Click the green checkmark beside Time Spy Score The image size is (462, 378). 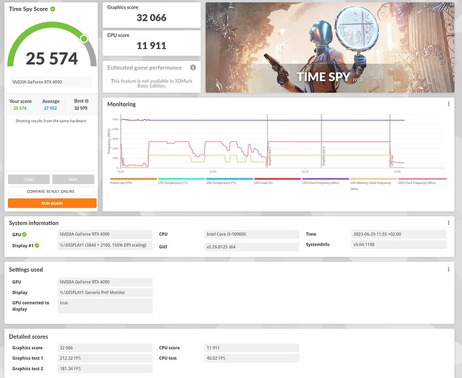tap(53, 9)
